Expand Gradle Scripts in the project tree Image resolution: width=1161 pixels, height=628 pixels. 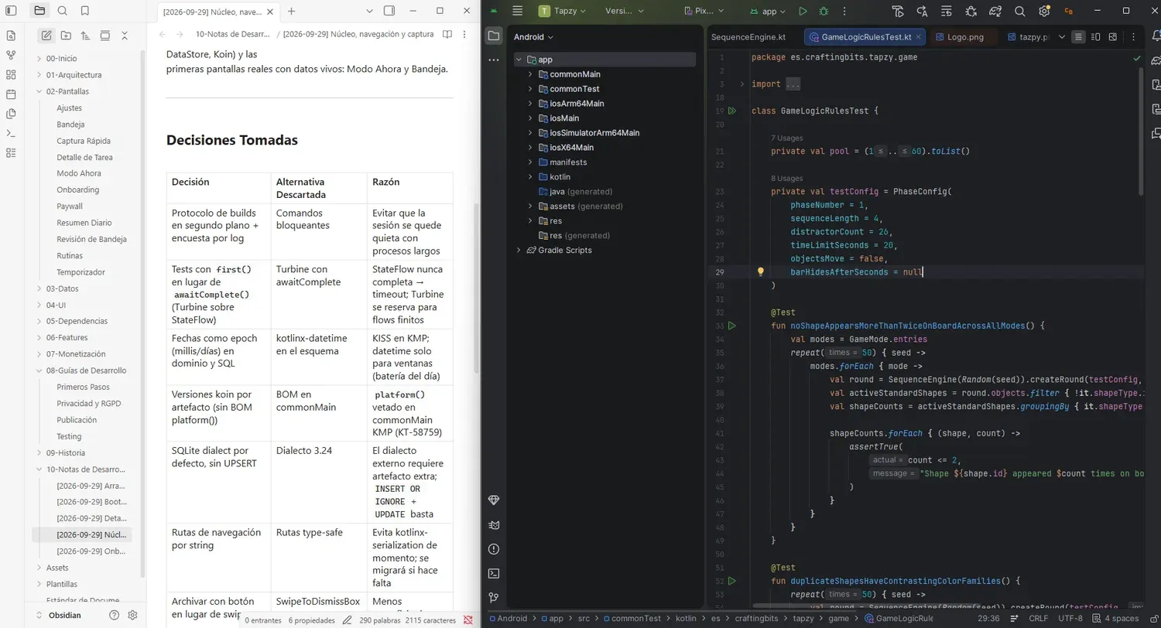pyautogui.click(x=519, y=251)
